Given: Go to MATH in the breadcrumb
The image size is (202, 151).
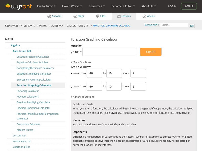Looking at the screenshot, I should pyautogui.click(x=43, y=26).
